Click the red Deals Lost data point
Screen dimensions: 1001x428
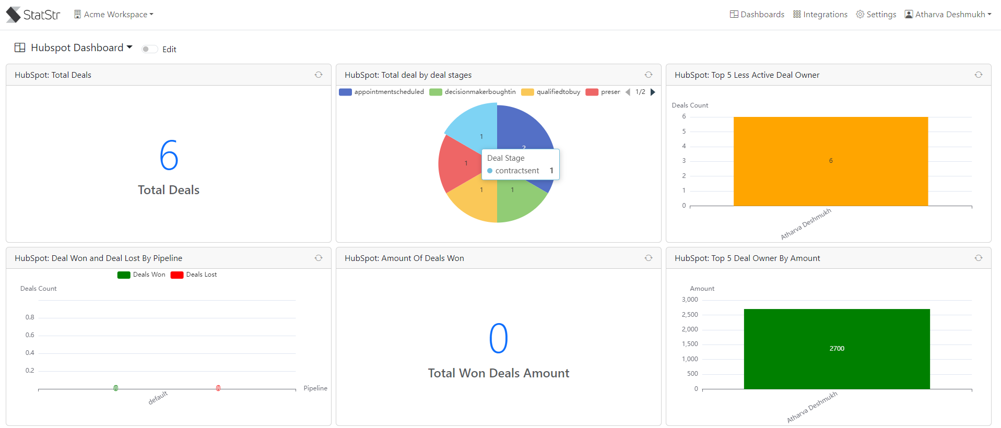(x=218, y=388)
